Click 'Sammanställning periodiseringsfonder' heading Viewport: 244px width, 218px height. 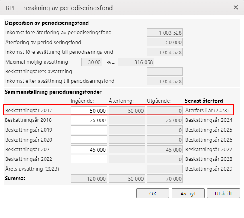[x=53, y=92]
